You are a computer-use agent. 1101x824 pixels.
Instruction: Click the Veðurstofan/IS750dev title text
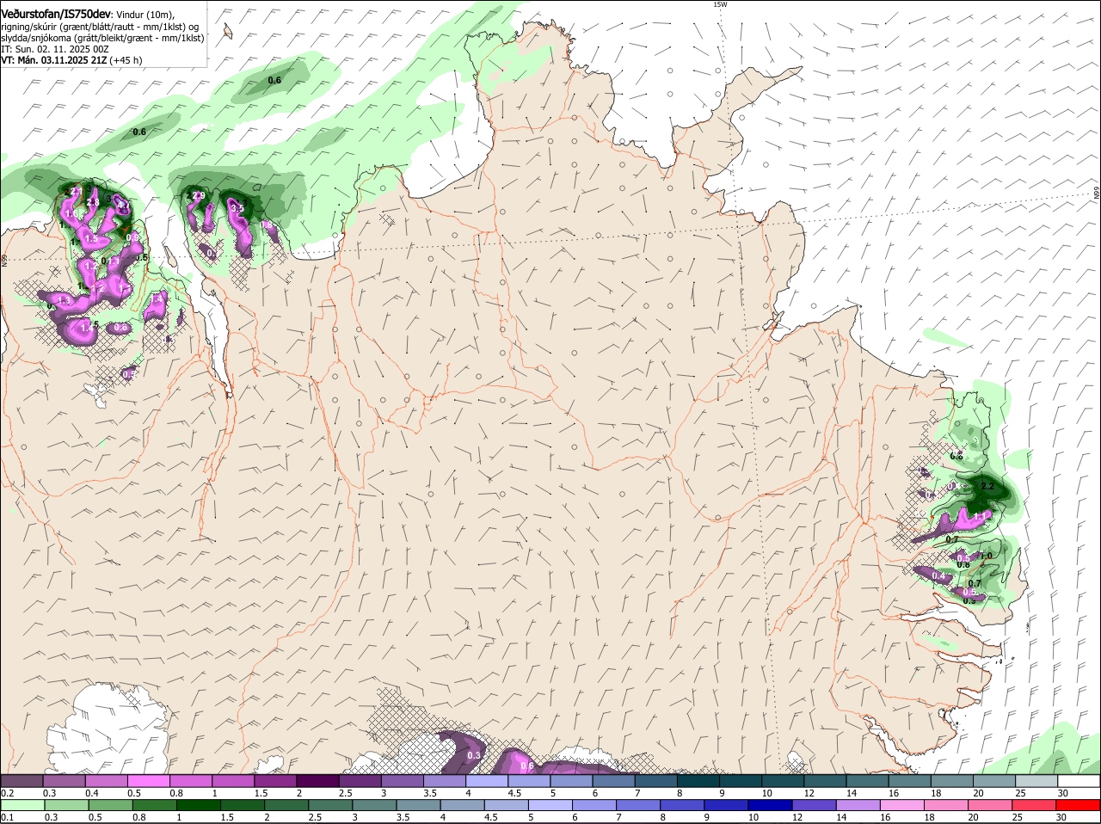tap(56, 15)
